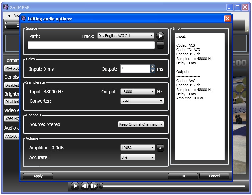Click the XviD4PSP main playback seek track

pyautogui.click(x=174, y=186)
